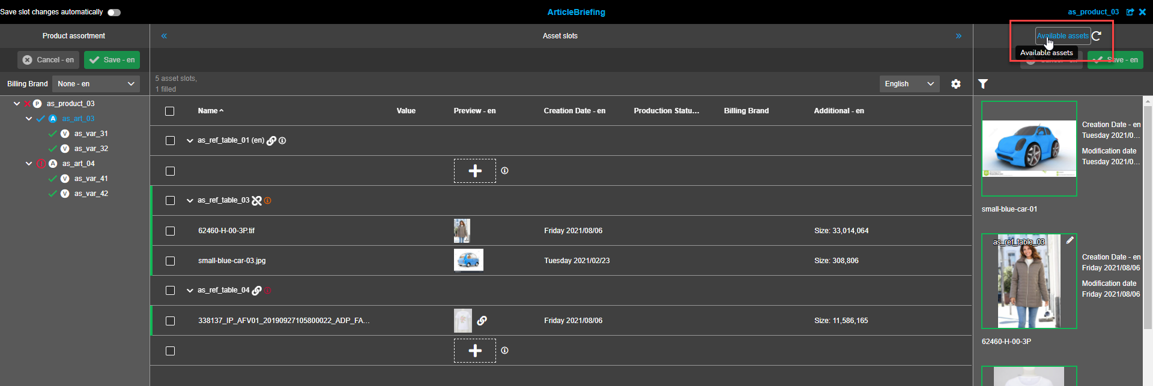This screenshot has width=1153, height=386.
Task: Click the filter funnel icon
Action: tap(983, 84)
